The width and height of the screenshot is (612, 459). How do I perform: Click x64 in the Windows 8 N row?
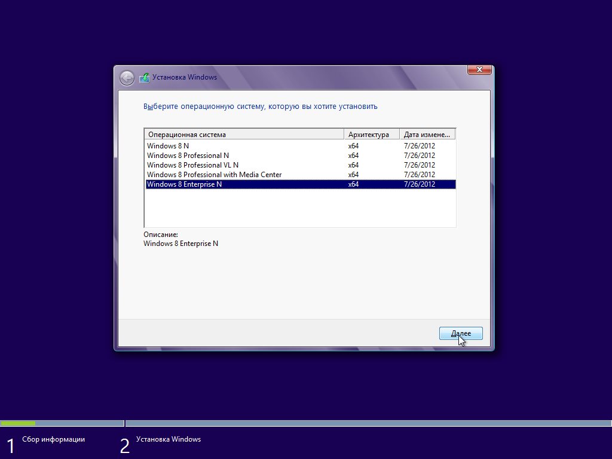[x=353, y=146]
